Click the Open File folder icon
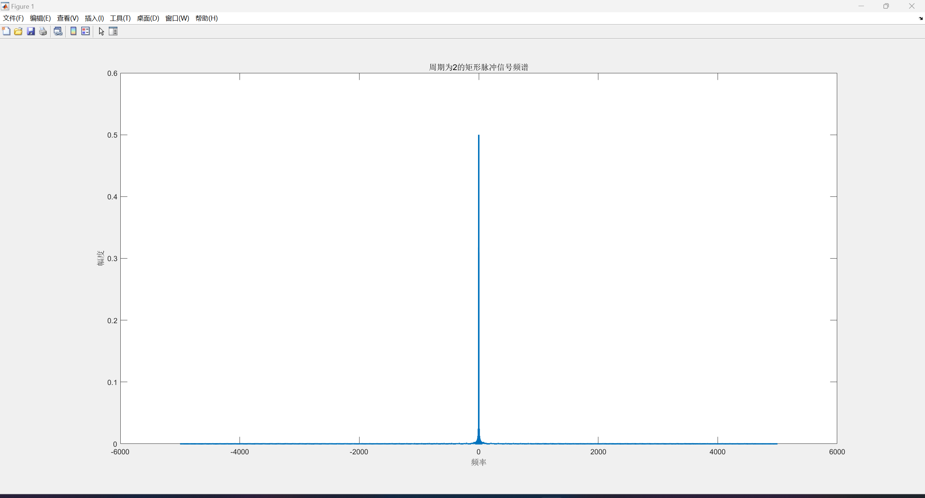The width and height of the screenshot is (925, 498). pyautogui.click(x=18, y=31)
